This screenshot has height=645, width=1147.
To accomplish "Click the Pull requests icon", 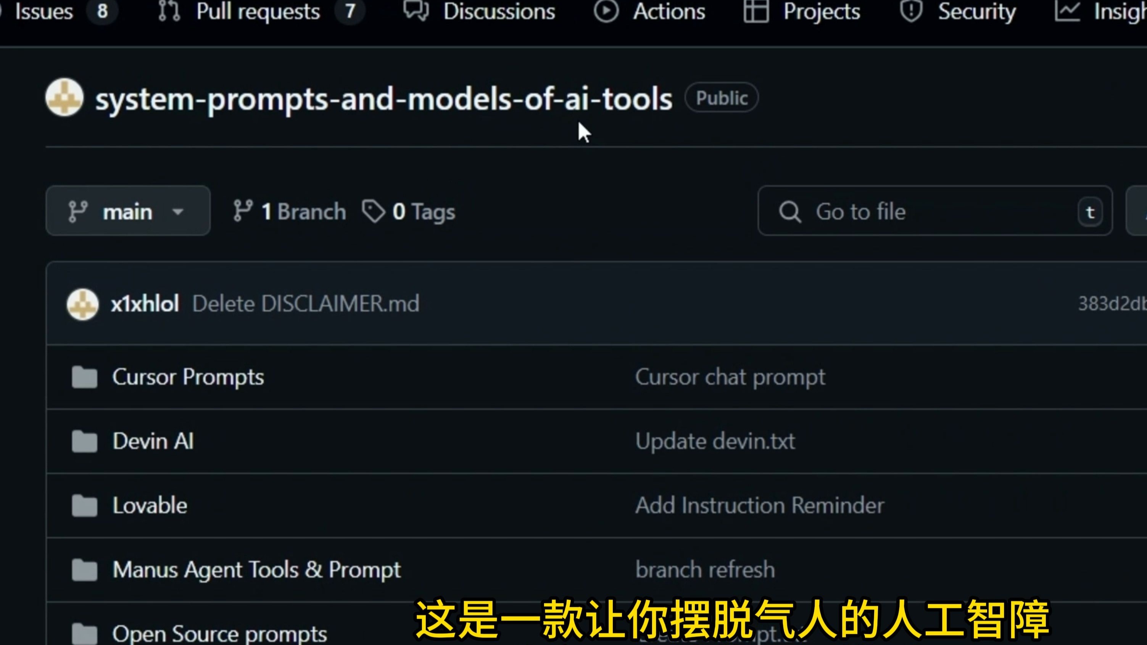I will point(169,11).
